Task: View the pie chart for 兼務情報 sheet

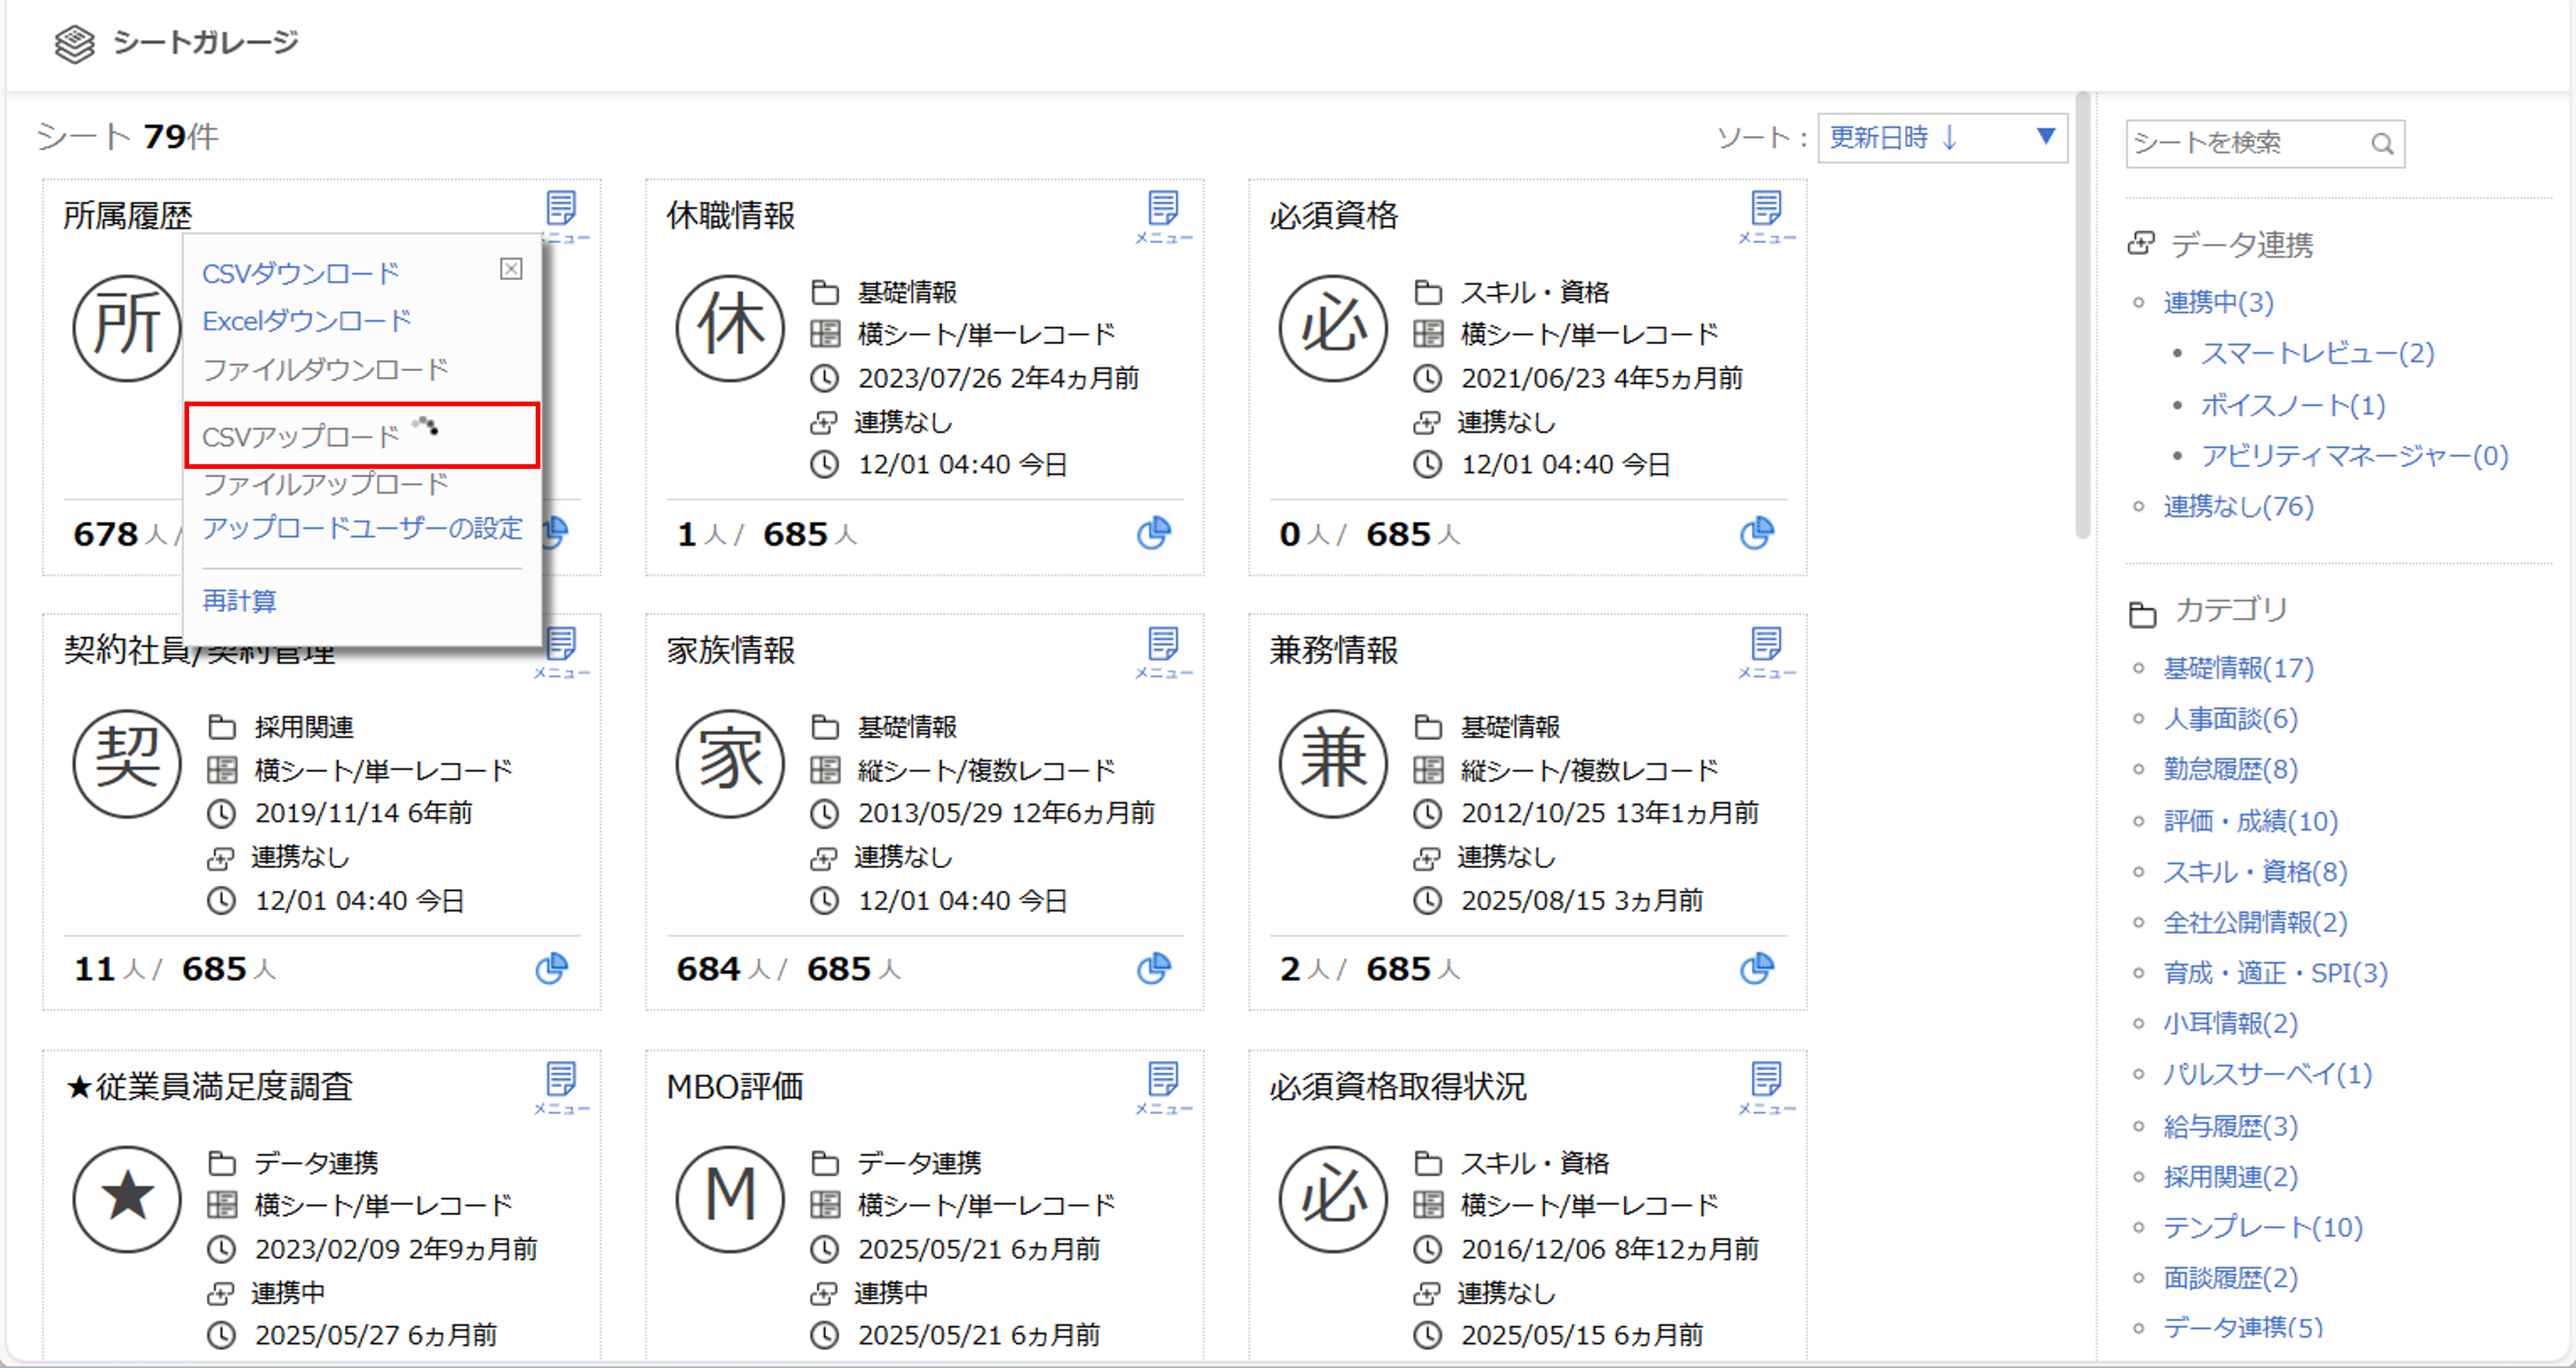Action: (x=1757, y=968)
